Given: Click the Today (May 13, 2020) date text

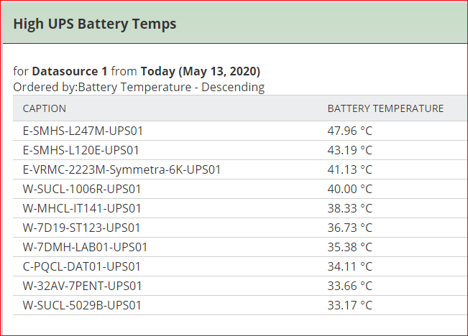Looking at the screenshot, I should click(201, 72).
